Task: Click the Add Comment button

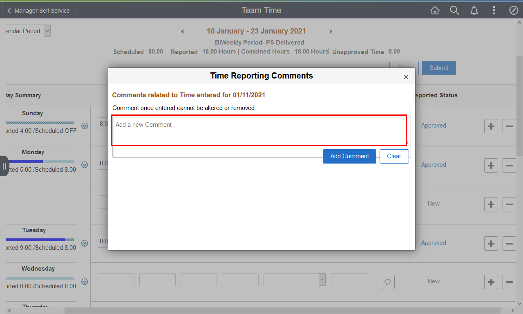Action: [x=349, y=156]
